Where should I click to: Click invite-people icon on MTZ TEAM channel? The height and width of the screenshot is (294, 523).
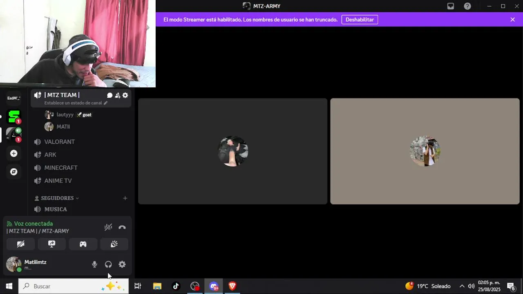[117, 95]
